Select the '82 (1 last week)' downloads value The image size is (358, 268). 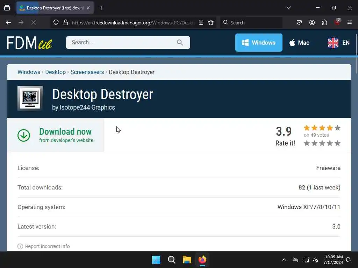pos(320,187)
